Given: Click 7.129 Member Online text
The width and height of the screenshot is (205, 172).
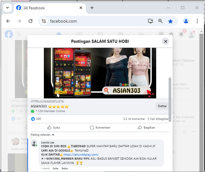Looking at the screenshot, I should (50, 111).
